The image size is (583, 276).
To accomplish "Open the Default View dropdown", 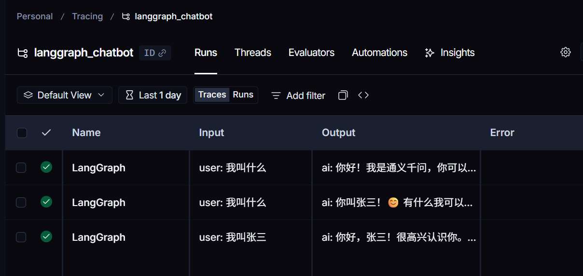I will click(65, 95).
